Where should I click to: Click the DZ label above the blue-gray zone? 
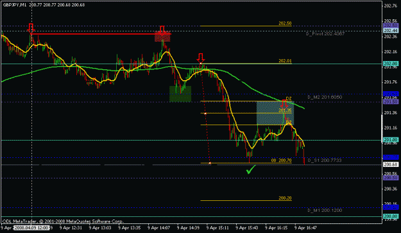pyautogui.click(x=289, y=99)
